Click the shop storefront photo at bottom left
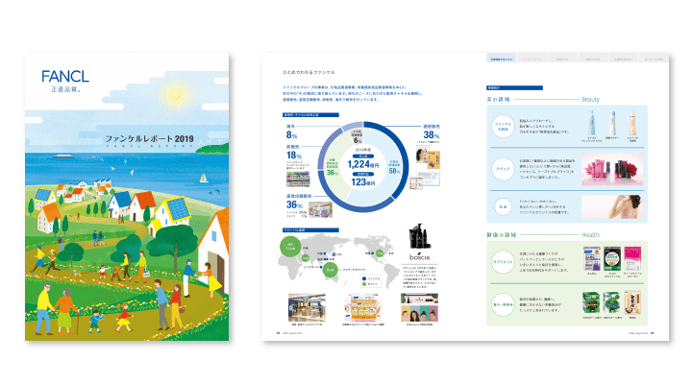 click(307, 307)
